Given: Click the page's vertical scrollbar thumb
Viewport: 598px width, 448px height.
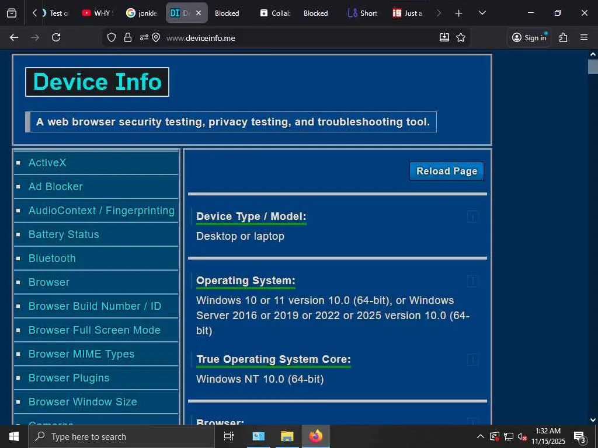Looking at the screenshot, I should coord(593,66).
